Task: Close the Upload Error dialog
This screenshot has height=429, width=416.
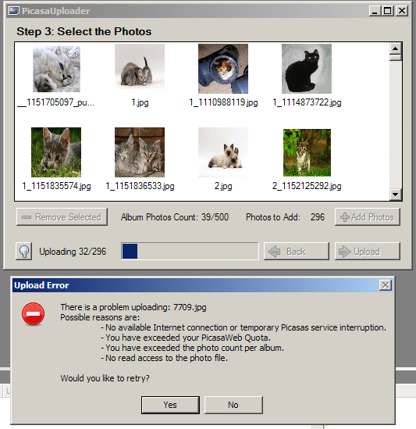Action: tap(386, 285)
